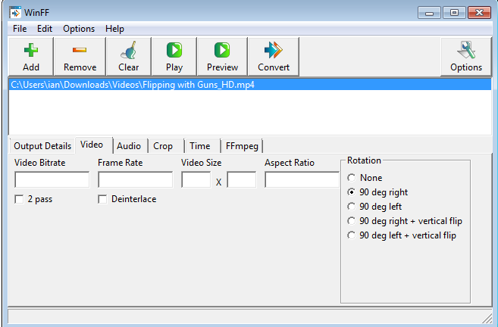The image size is (498, 327).
Task: Close the WinFF window
Action: pyautogui.click(x=479, y=13)
